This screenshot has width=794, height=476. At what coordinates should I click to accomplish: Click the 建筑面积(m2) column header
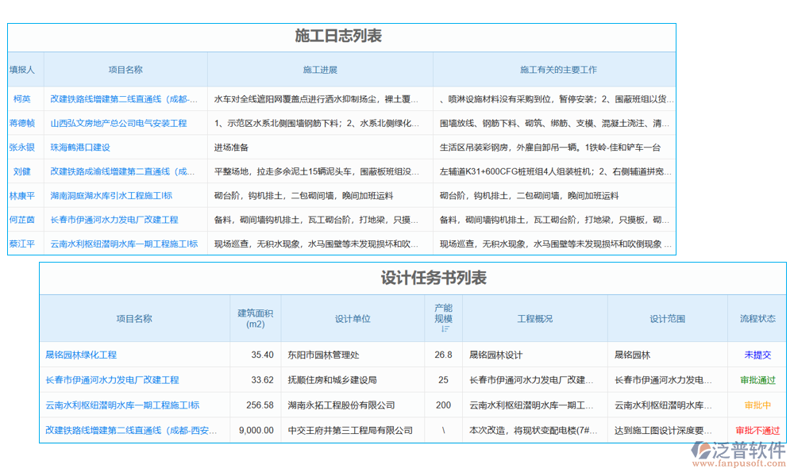point(256,318)
